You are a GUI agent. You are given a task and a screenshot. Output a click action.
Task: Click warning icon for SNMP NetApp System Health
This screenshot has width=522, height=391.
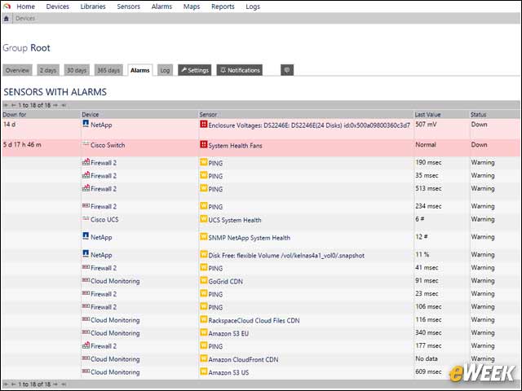203,237
